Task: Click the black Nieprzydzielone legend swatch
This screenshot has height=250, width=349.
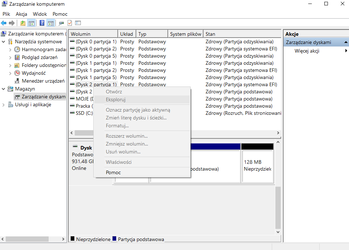Action: (73, 239)
